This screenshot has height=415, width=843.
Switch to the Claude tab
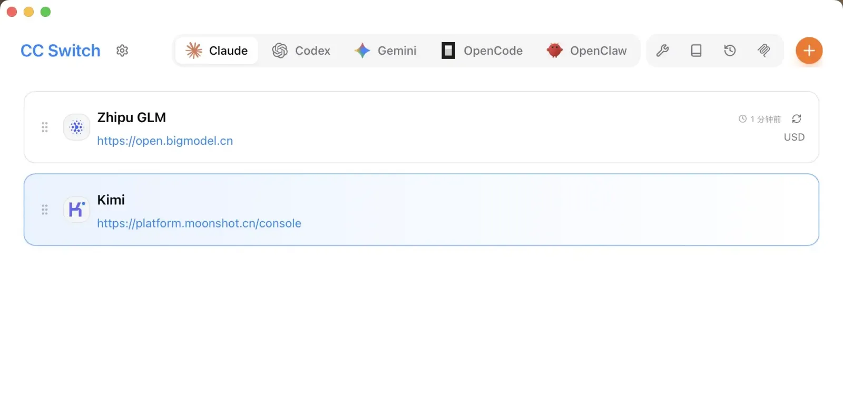click(217, 51)
